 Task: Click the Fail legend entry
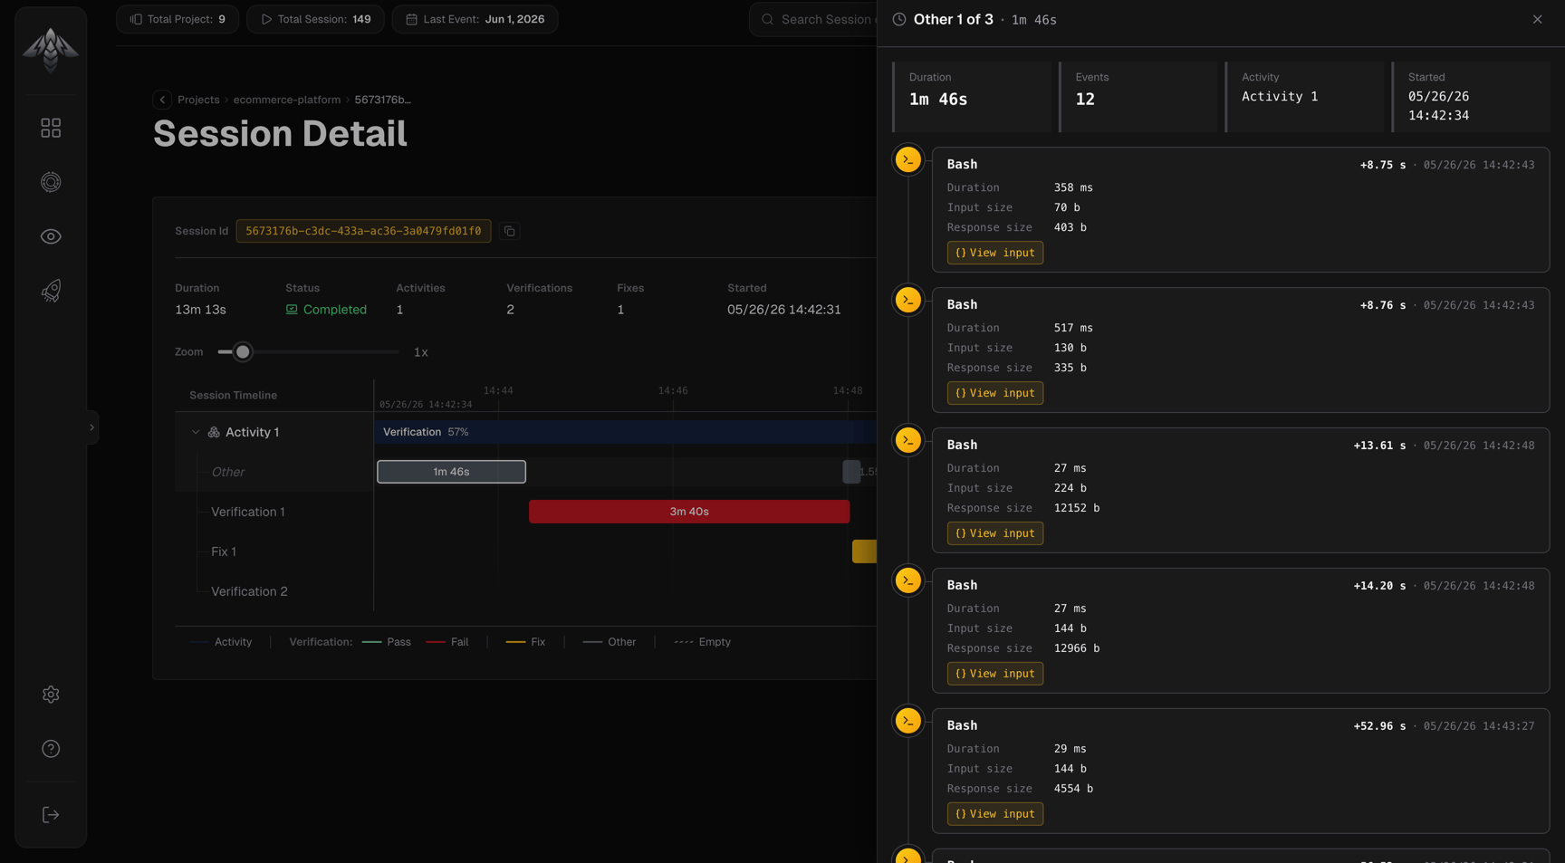click(x=447, y=642)
